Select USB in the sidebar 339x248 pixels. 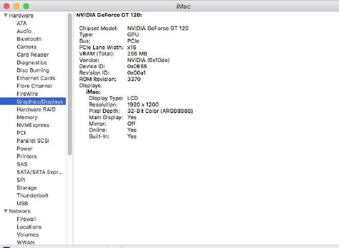23,203
